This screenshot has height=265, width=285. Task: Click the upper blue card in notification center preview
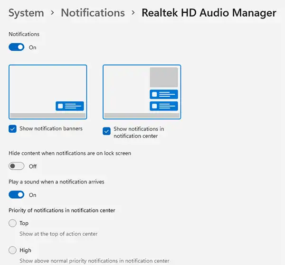(164, 94)
